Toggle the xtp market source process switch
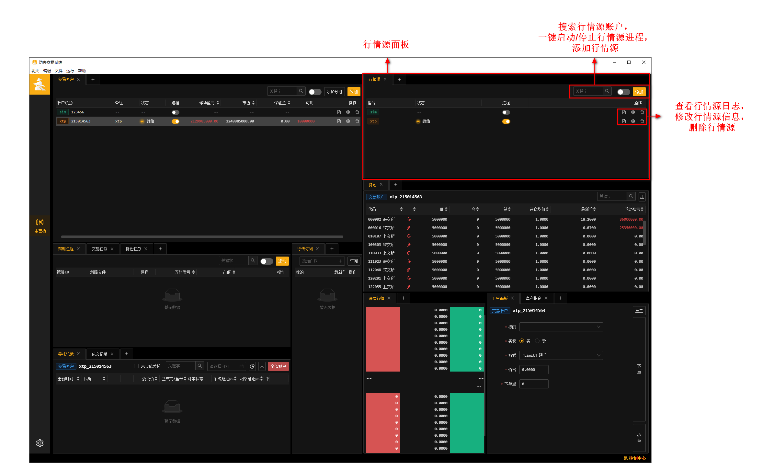The image size is (762, 471). point(506,121)
